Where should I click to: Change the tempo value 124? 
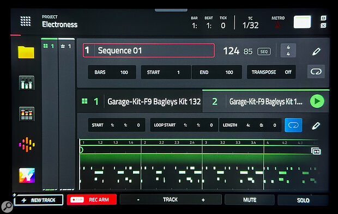231,51
